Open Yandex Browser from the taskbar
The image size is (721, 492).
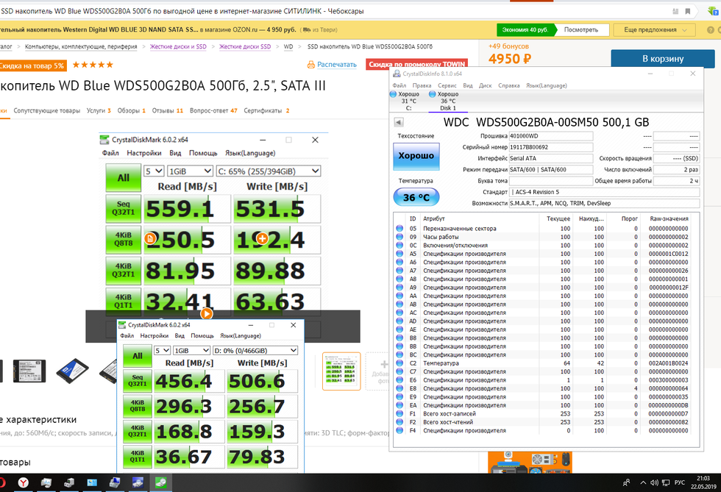25,482
